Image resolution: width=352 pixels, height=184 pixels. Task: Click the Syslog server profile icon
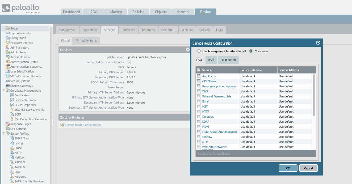coord(12,143)
